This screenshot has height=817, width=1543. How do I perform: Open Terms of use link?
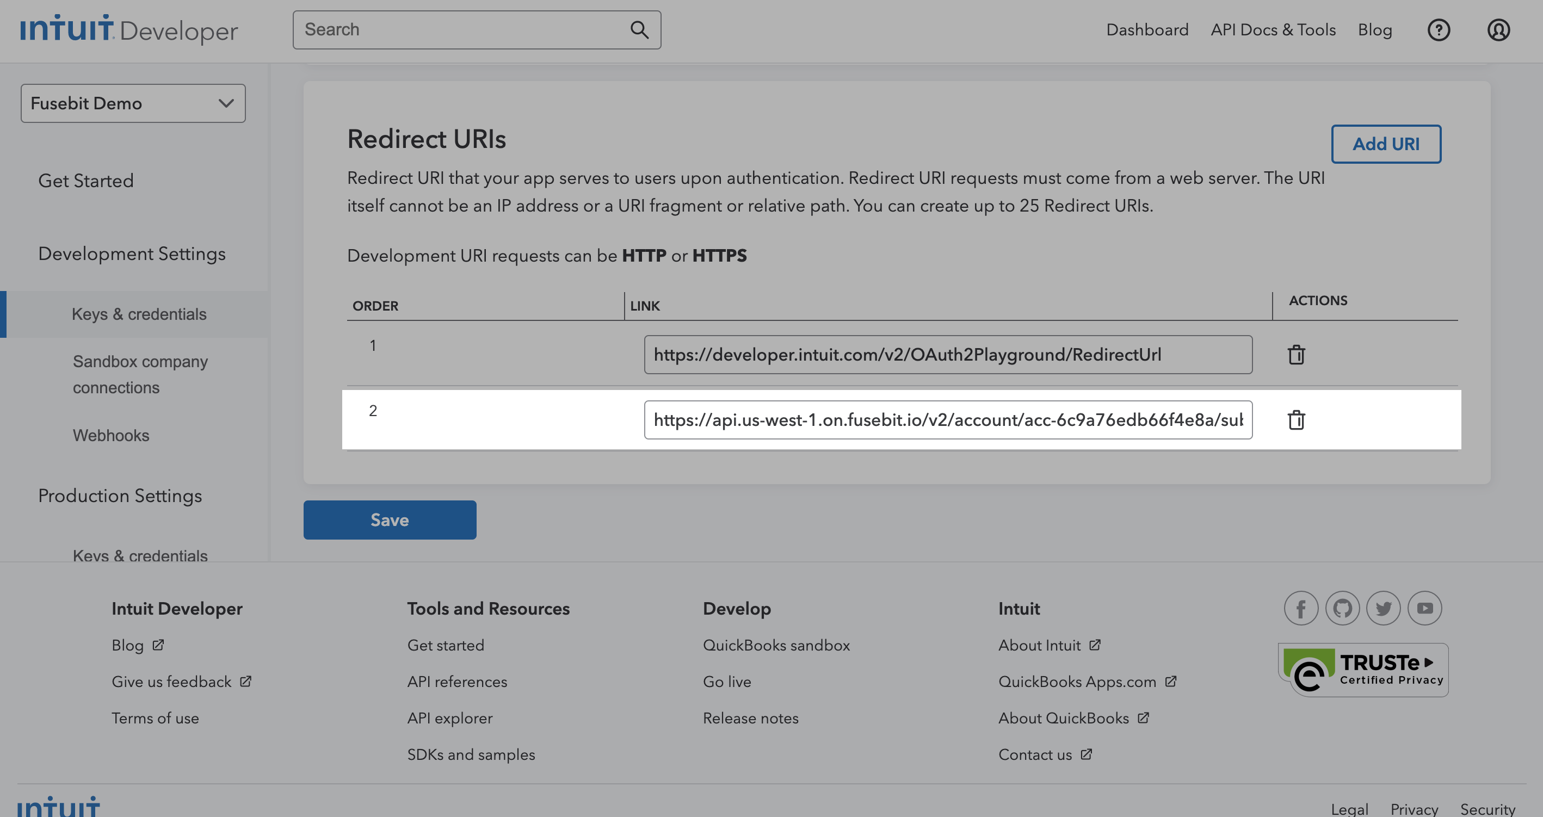[155, 718]
